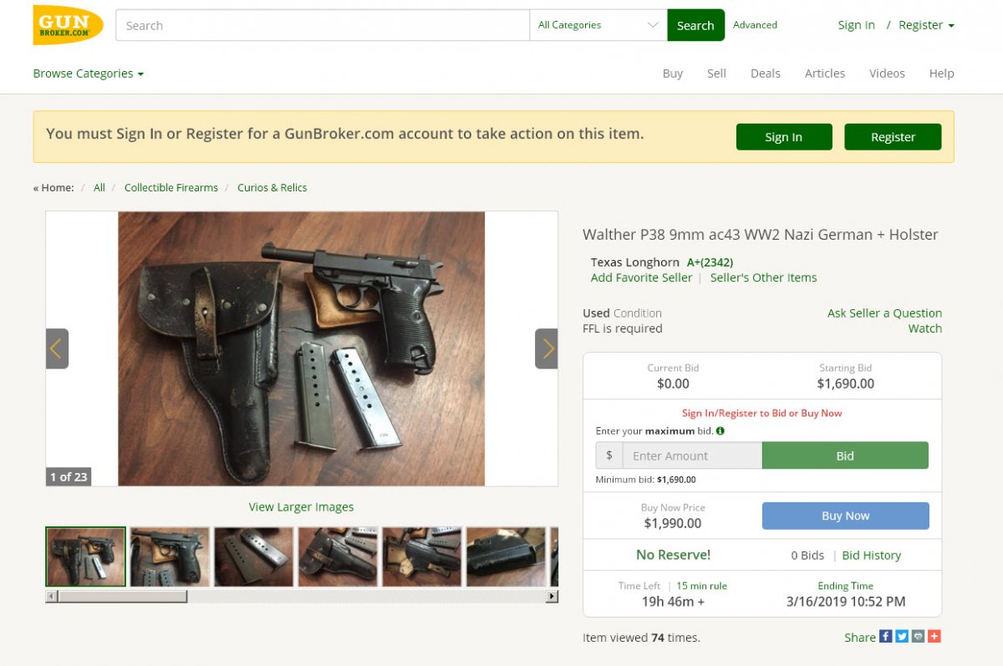Share the listing on Twitter

902,637
